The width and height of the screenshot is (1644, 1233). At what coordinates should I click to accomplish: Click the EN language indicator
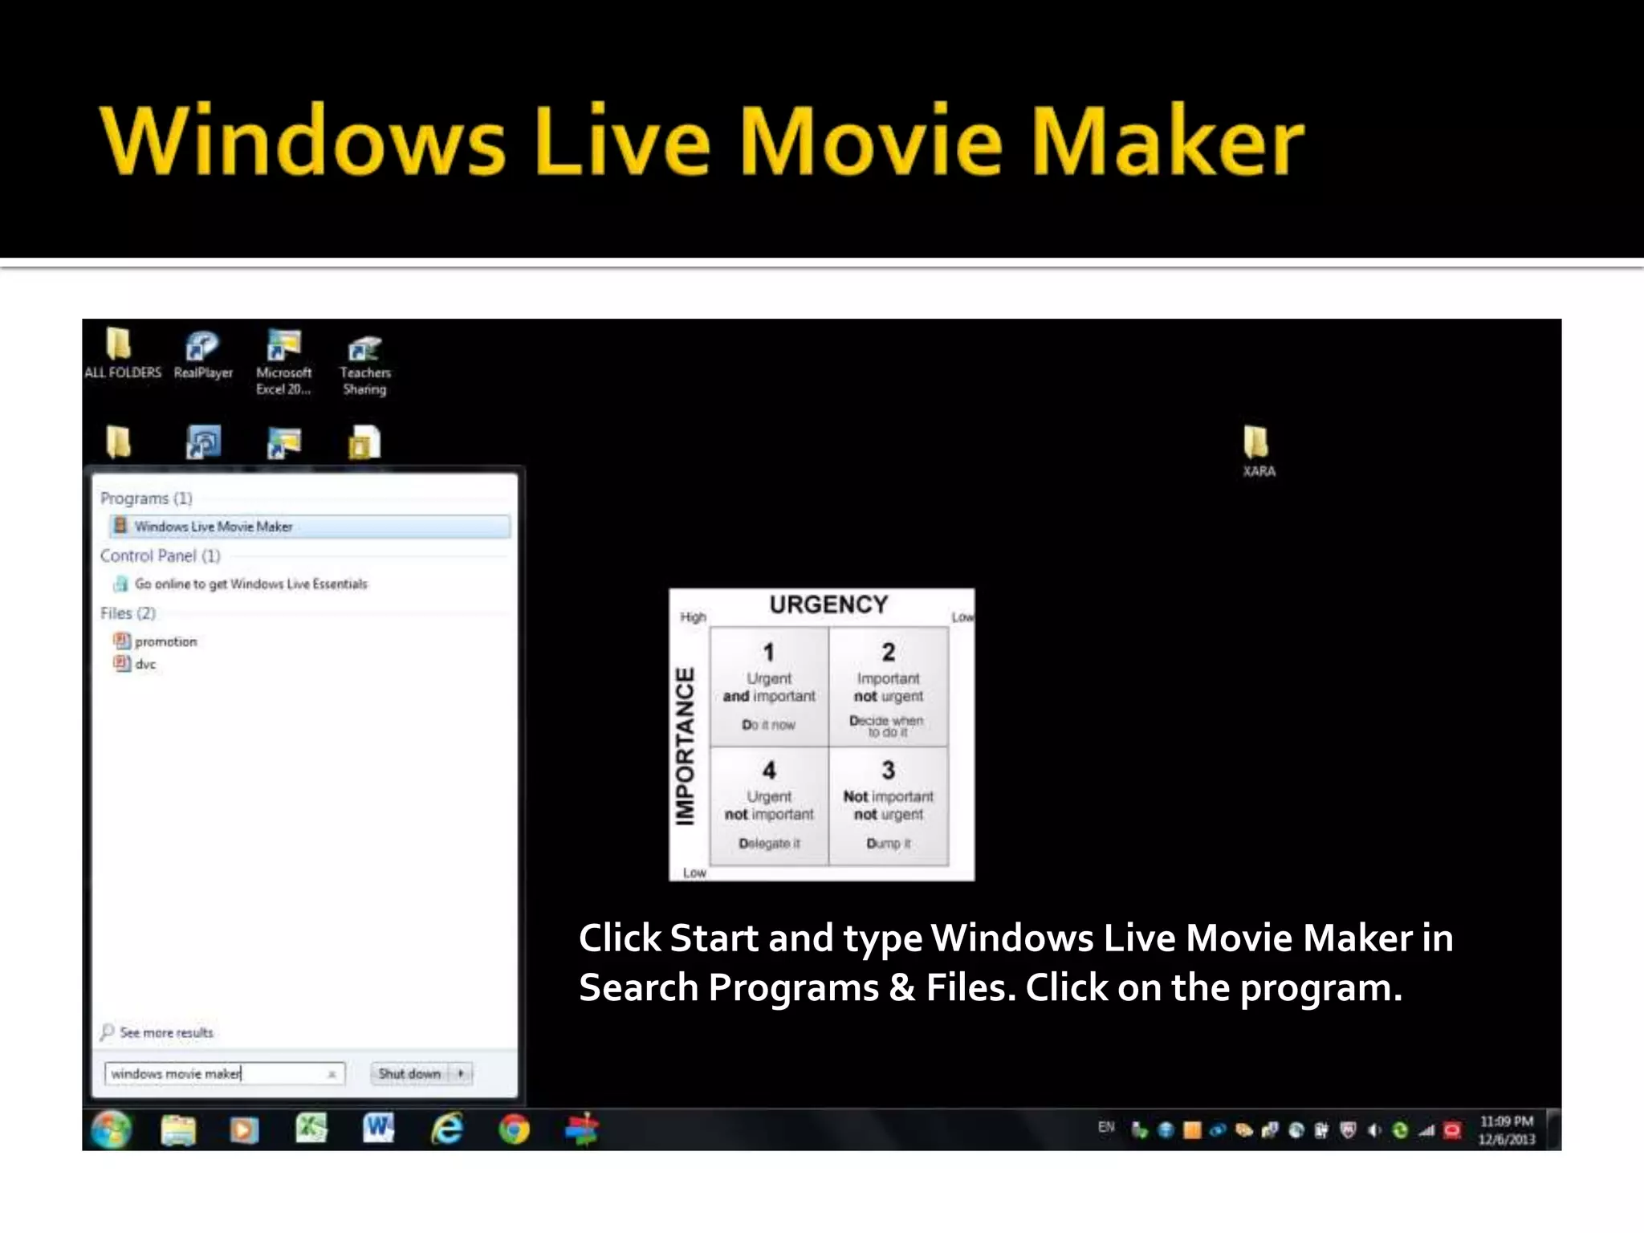pyautogui.click(x=1106, y=1127)
